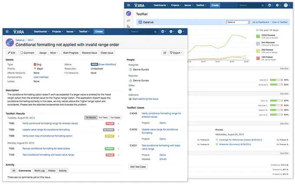This screenshot has height=184, width=295.
Task: Switch to the Activity tab
Action: pos(62,171)
